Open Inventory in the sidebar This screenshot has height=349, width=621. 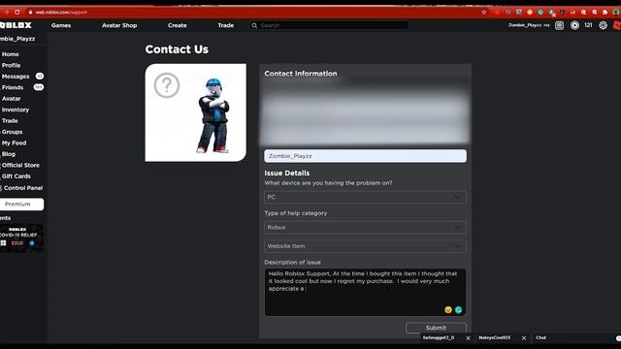(x=16, y=110)
